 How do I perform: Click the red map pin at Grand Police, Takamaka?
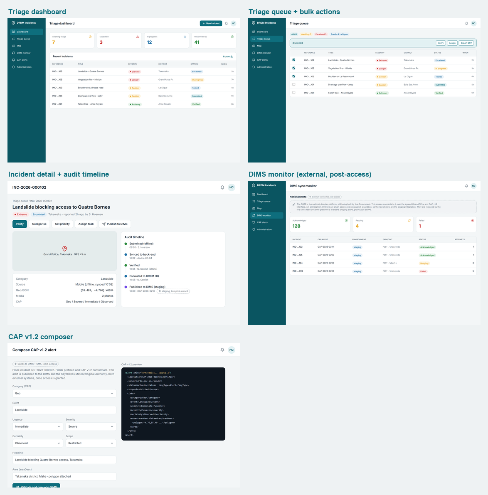64,249
